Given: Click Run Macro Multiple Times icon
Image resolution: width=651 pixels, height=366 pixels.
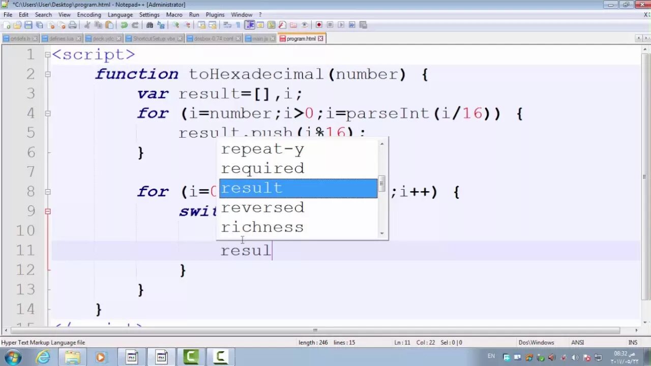Looking at the screenshot, I should [x=352, y=25].
